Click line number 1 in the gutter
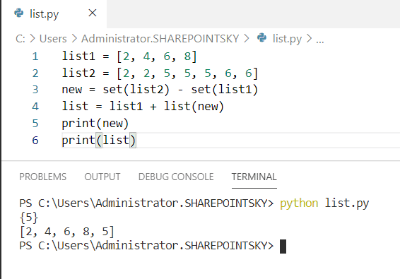This screenshot has height=279, width=400. pos(35,57)
